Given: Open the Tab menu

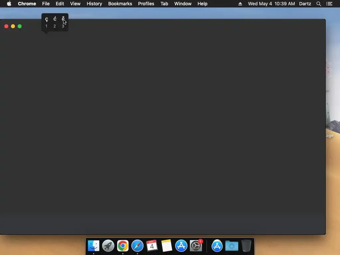Looking at the screenshot, I should click(164, 4).
